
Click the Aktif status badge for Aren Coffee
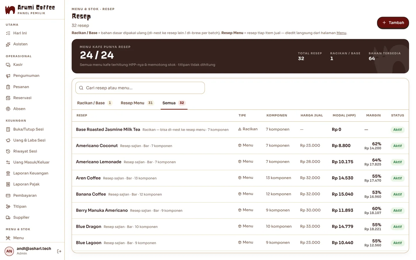[398, 178]
